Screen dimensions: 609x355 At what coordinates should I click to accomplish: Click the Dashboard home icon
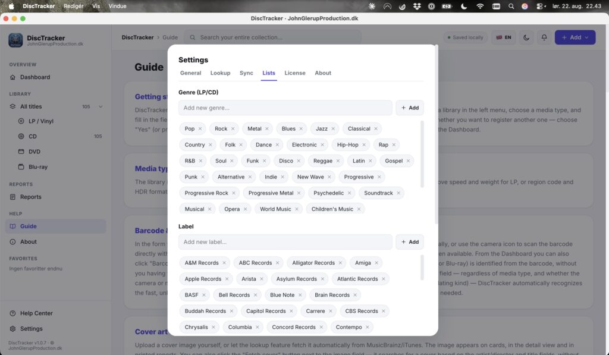pyautogui.click(x=13, y=77)
